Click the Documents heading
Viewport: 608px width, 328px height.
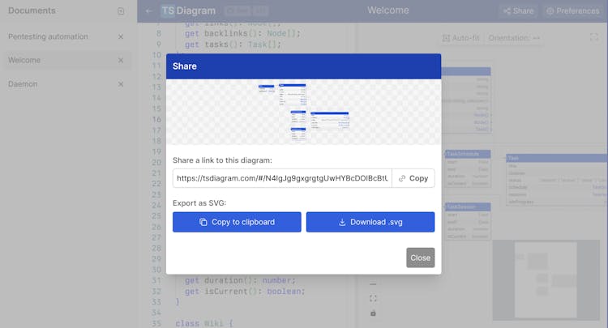[32, 11]
